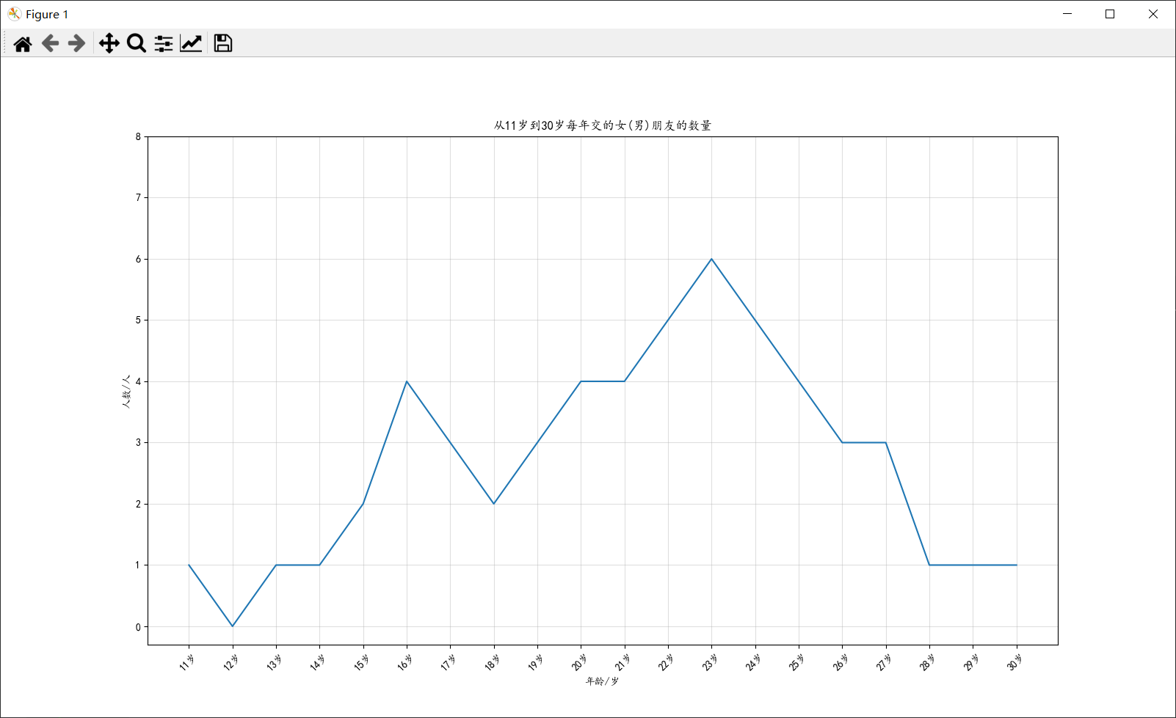Click the line peak at 23岁
Viewport: 1176px width, 718px height.
click(711, 259)
